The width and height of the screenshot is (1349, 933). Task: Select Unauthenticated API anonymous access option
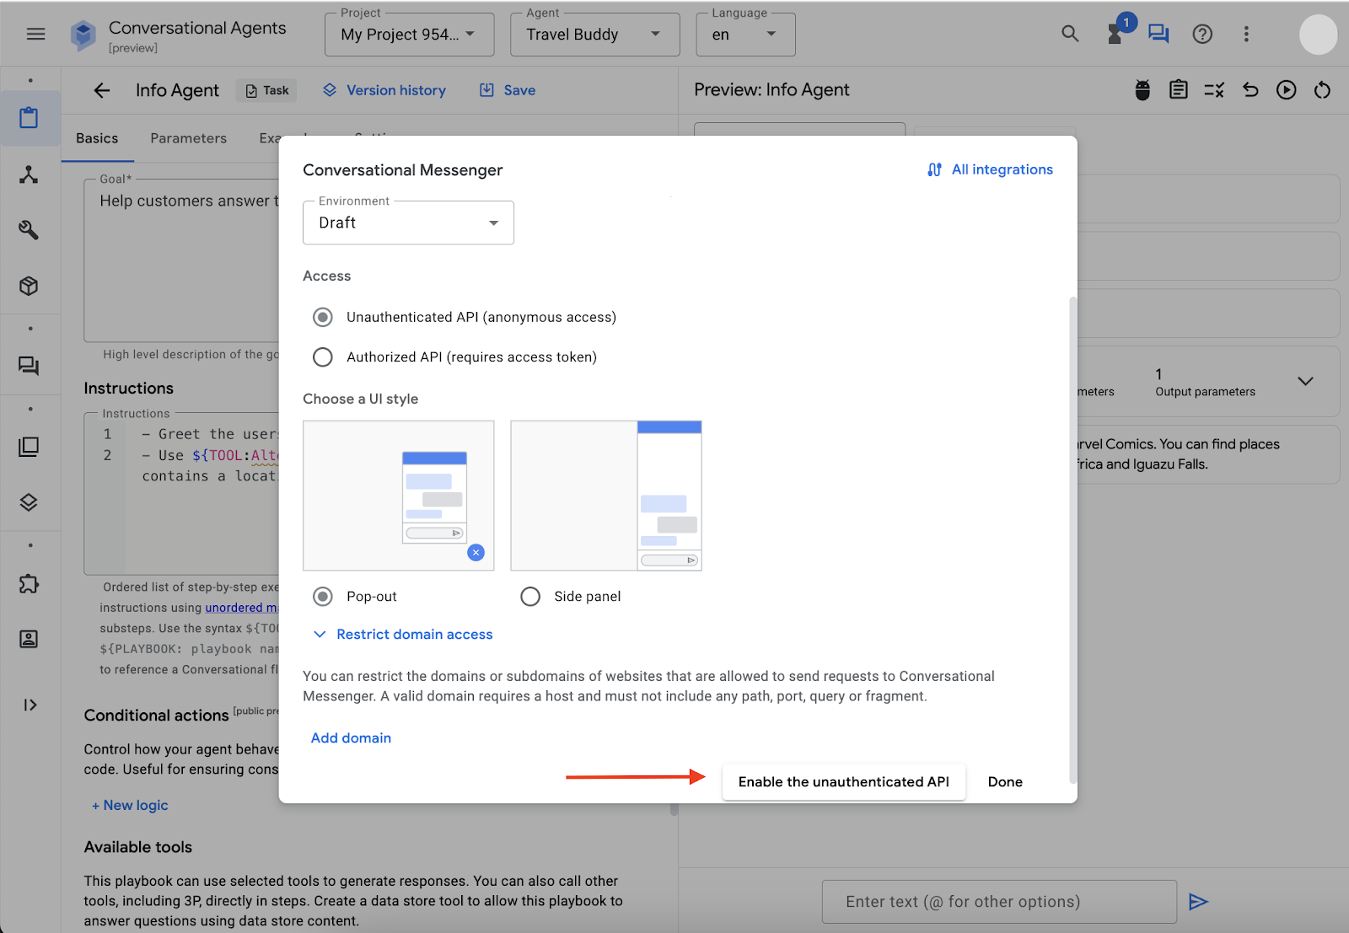[323, 317]
